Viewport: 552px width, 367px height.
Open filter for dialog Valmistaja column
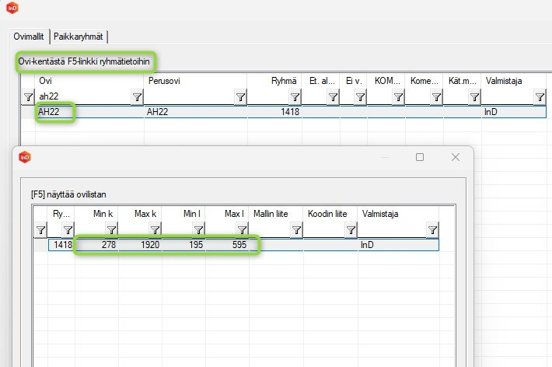coord(432,230)
